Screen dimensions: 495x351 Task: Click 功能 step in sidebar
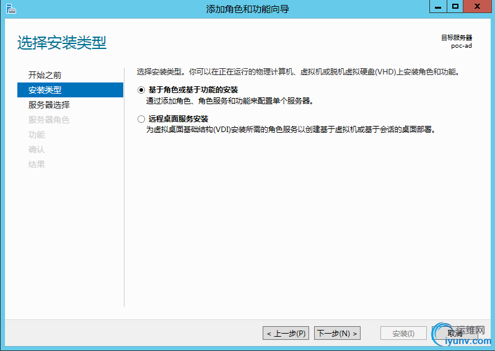[x=37, y=135]
